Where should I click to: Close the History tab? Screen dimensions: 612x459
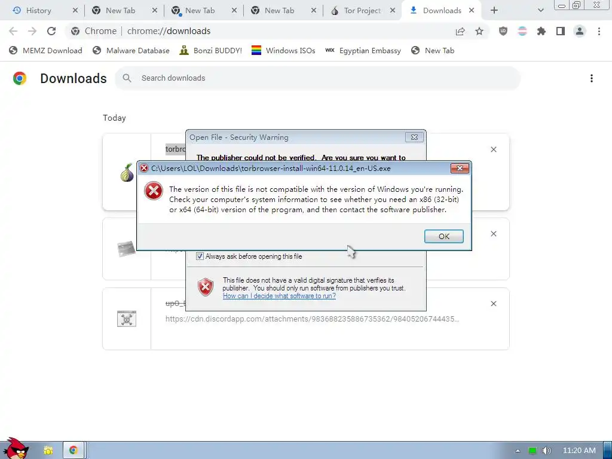(x=75, y=11)
